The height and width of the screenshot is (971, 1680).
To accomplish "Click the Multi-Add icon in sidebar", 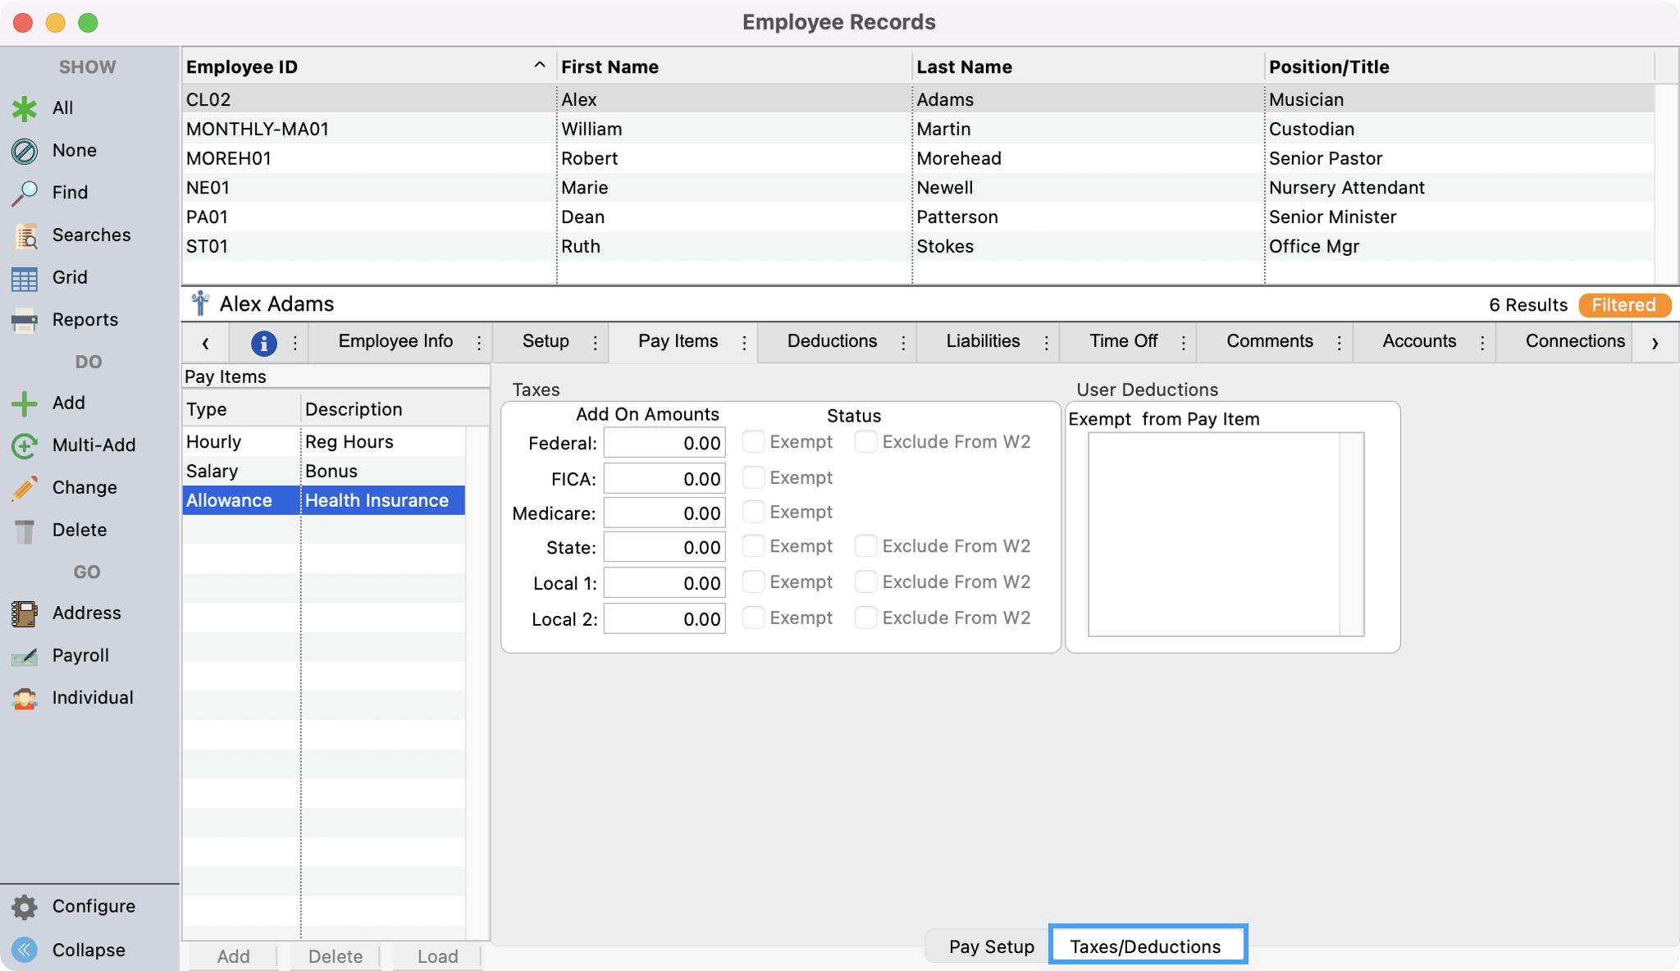I will 25,445.
